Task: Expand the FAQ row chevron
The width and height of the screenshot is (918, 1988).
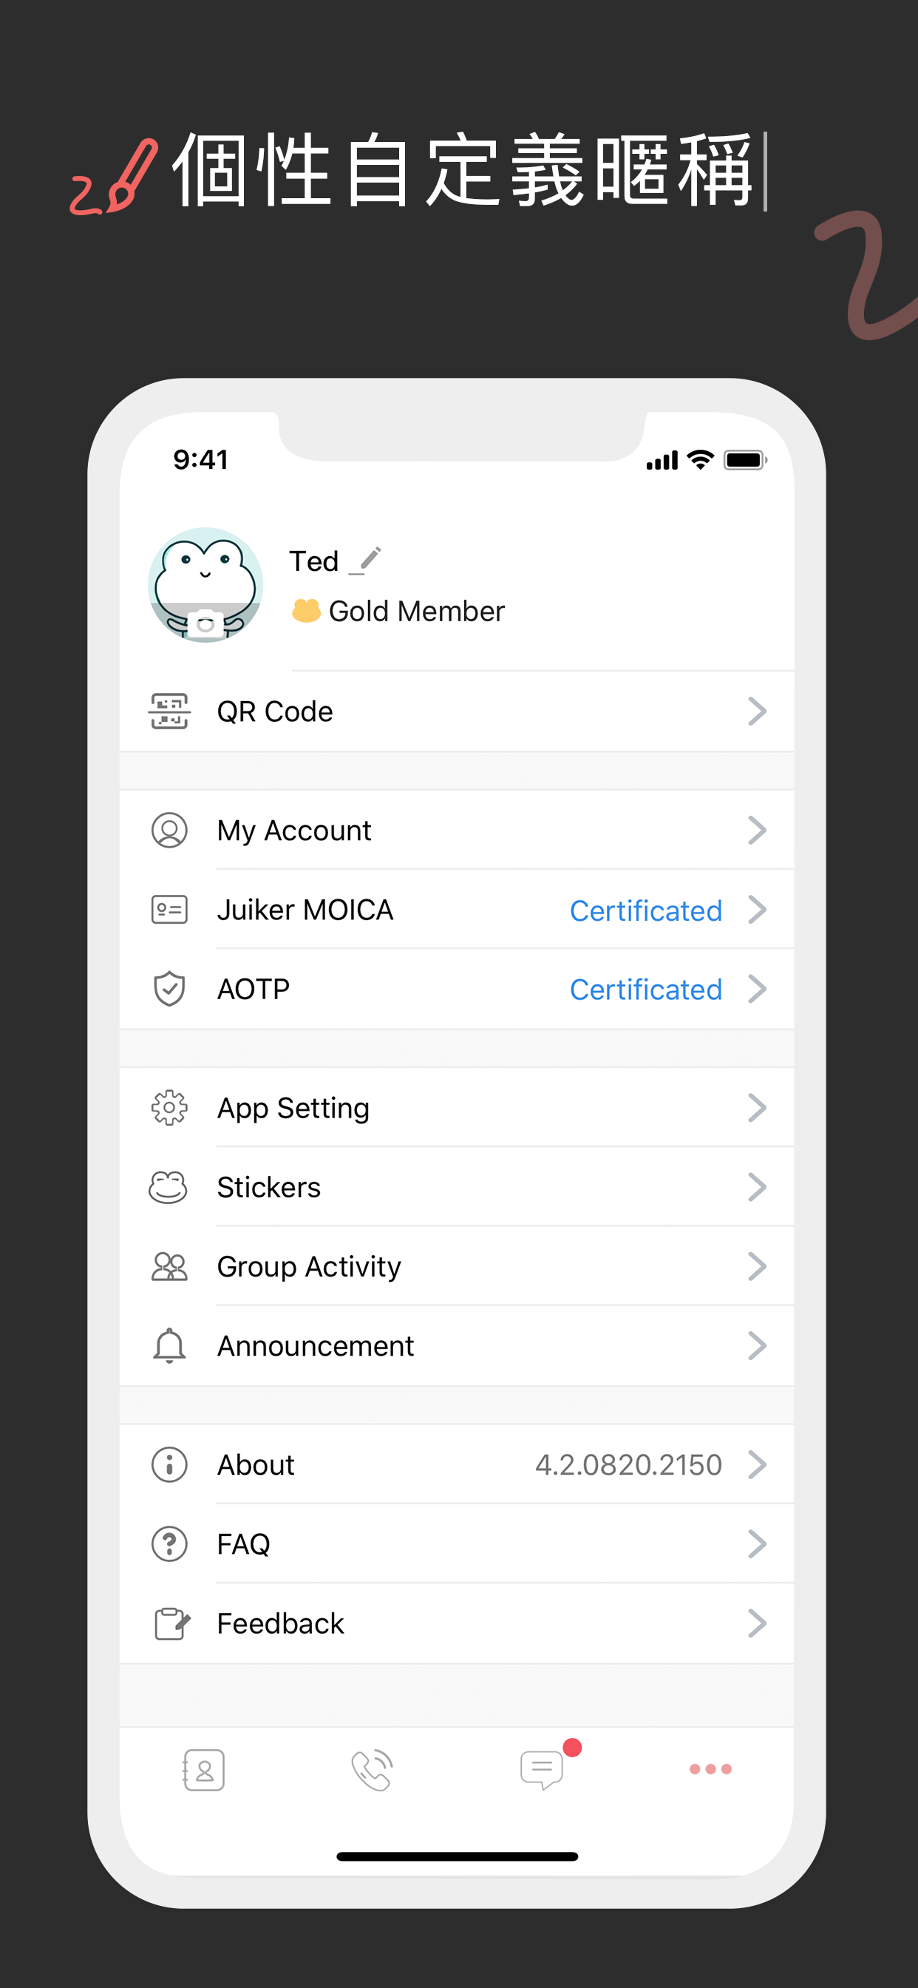Action: tap(757, 1544)
